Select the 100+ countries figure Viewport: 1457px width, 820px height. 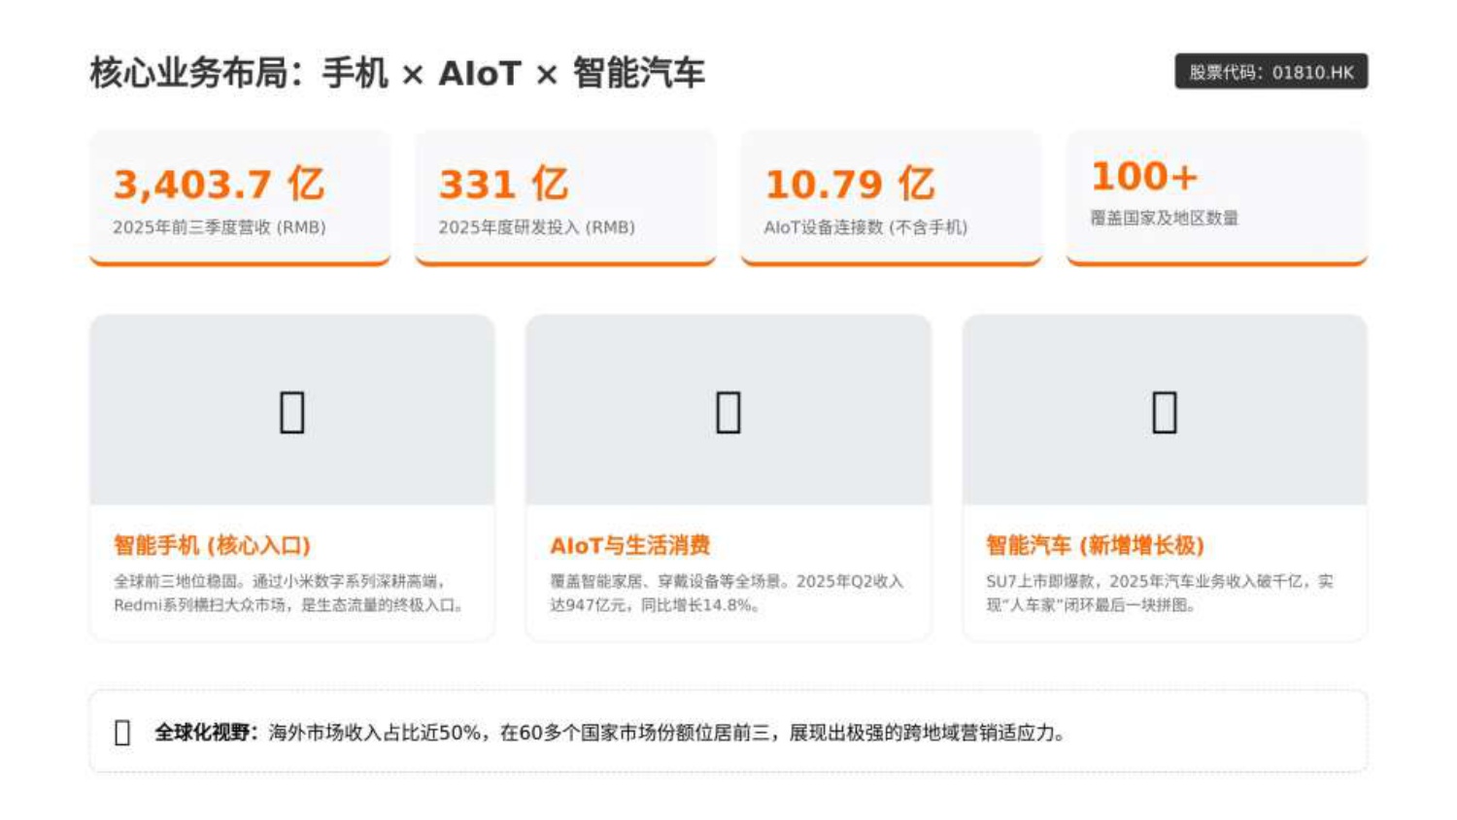(1144, 177)
